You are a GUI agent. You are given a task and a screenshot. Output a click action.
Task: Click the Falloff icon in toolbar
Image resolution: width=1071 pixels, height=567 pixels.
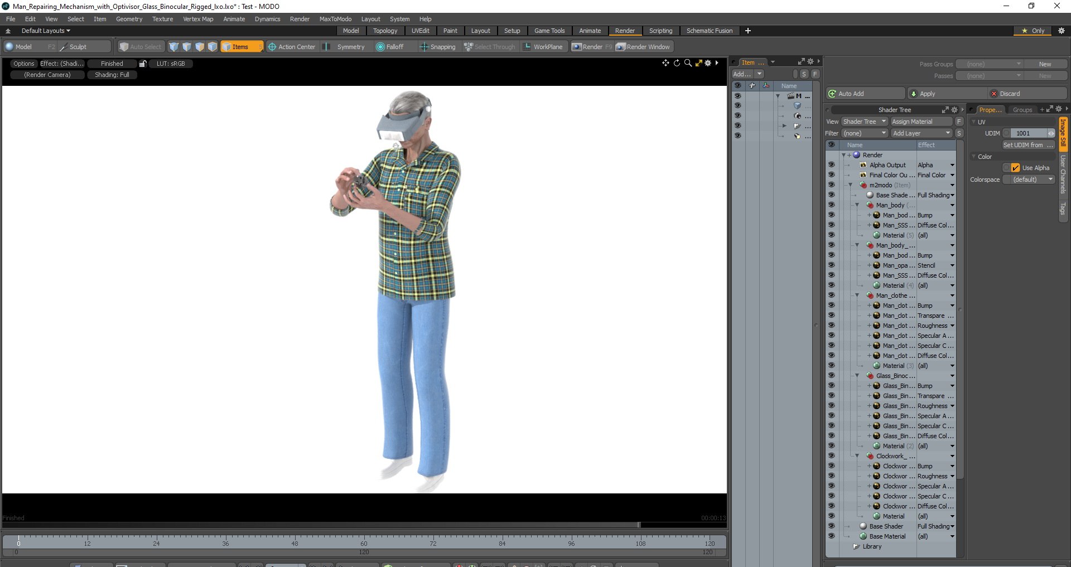(x=380, y=47)
